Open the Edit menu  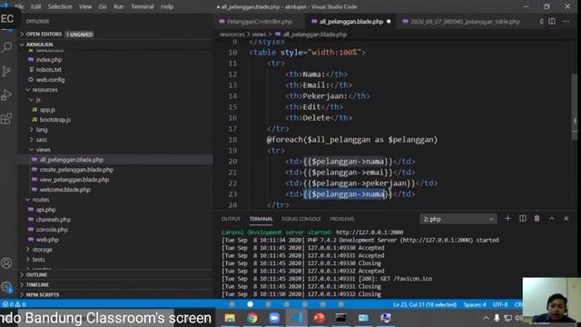coord(36,6)
